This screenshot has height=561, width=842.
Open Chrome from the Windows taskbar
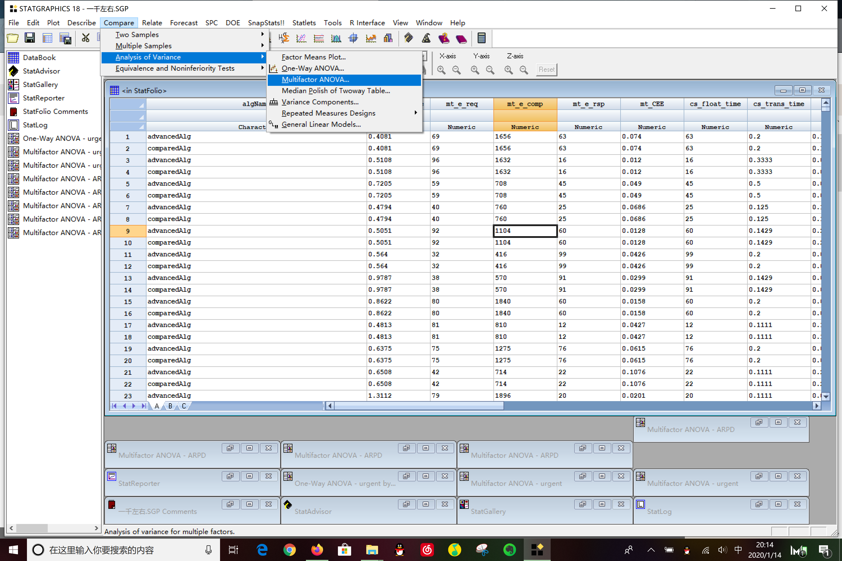(289, 549)
